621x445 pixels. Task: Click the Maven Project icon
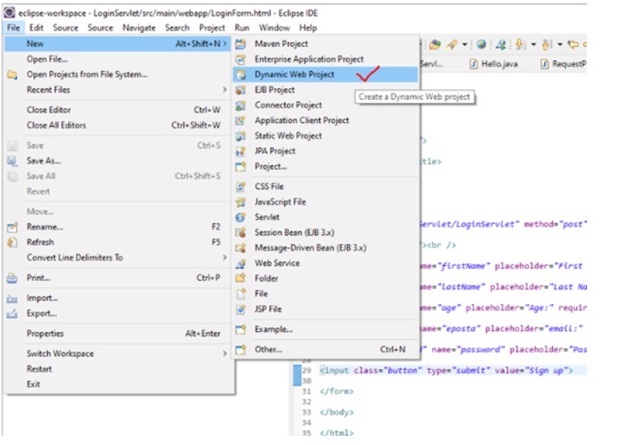pos(241,44)
